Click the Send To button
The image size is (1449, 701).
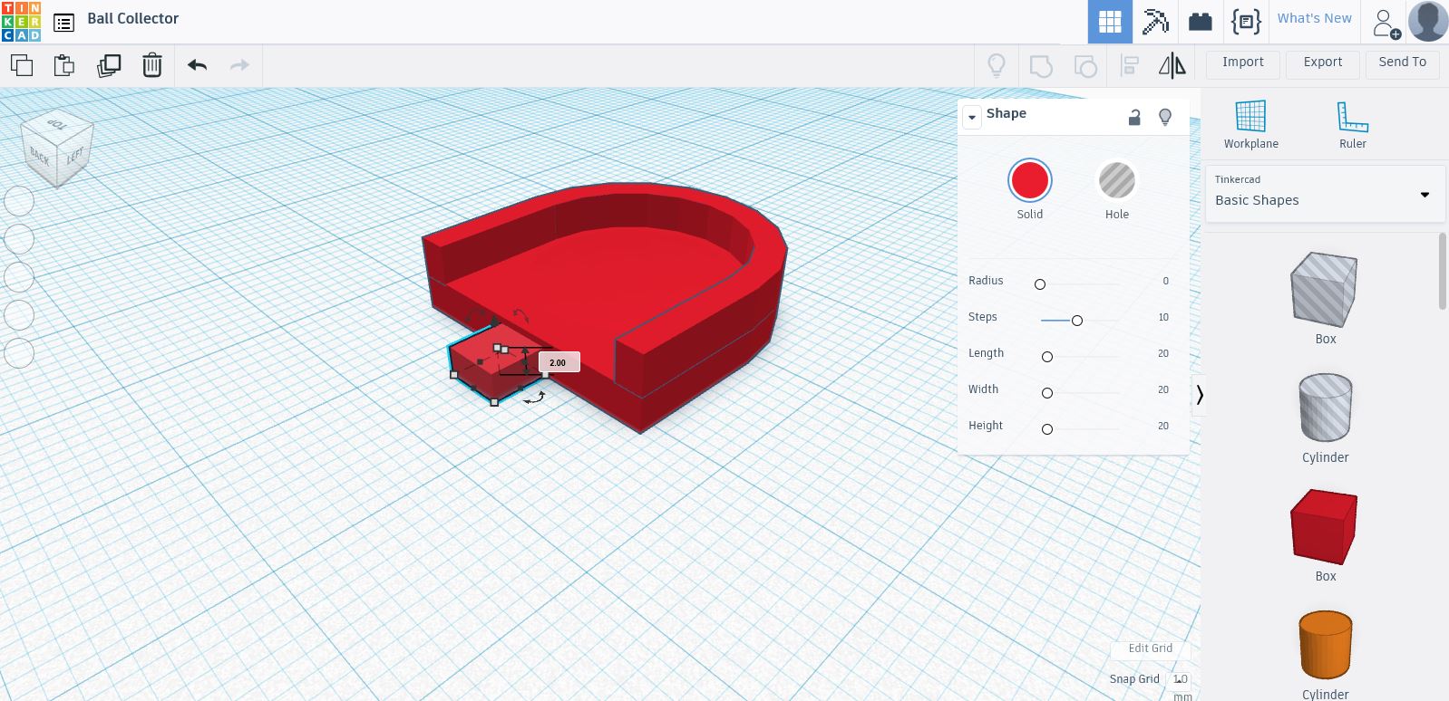click(x=1402, y=62)
